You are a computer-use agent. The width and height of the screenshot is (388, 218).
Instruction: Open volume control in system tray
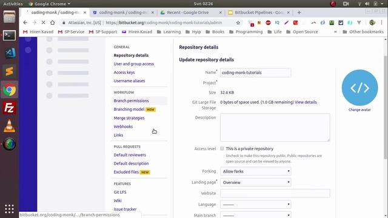point(367,4)
